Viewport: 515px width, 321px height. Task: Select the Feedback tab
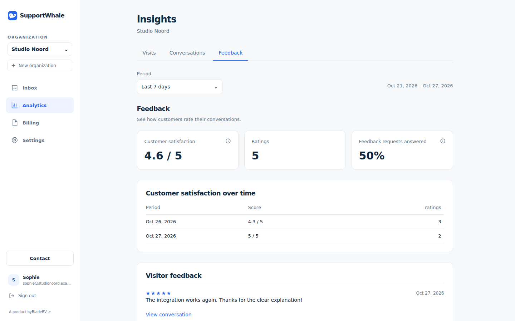(x=231, y=53)
